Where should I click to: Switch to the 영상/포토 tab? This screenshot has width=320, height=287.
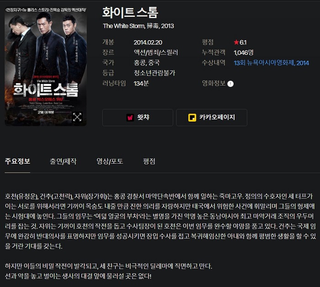[110, 161]
